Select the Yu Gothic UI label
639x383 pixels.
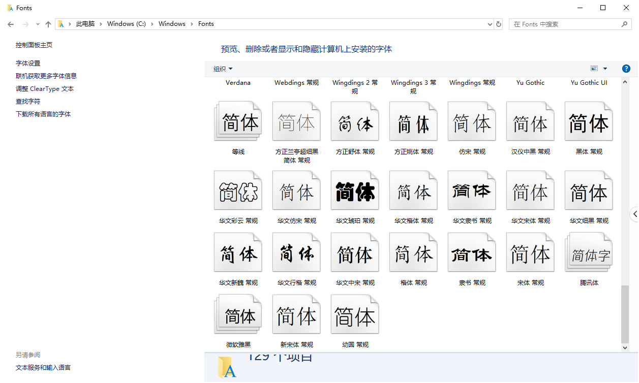click(x=589, y=83)
